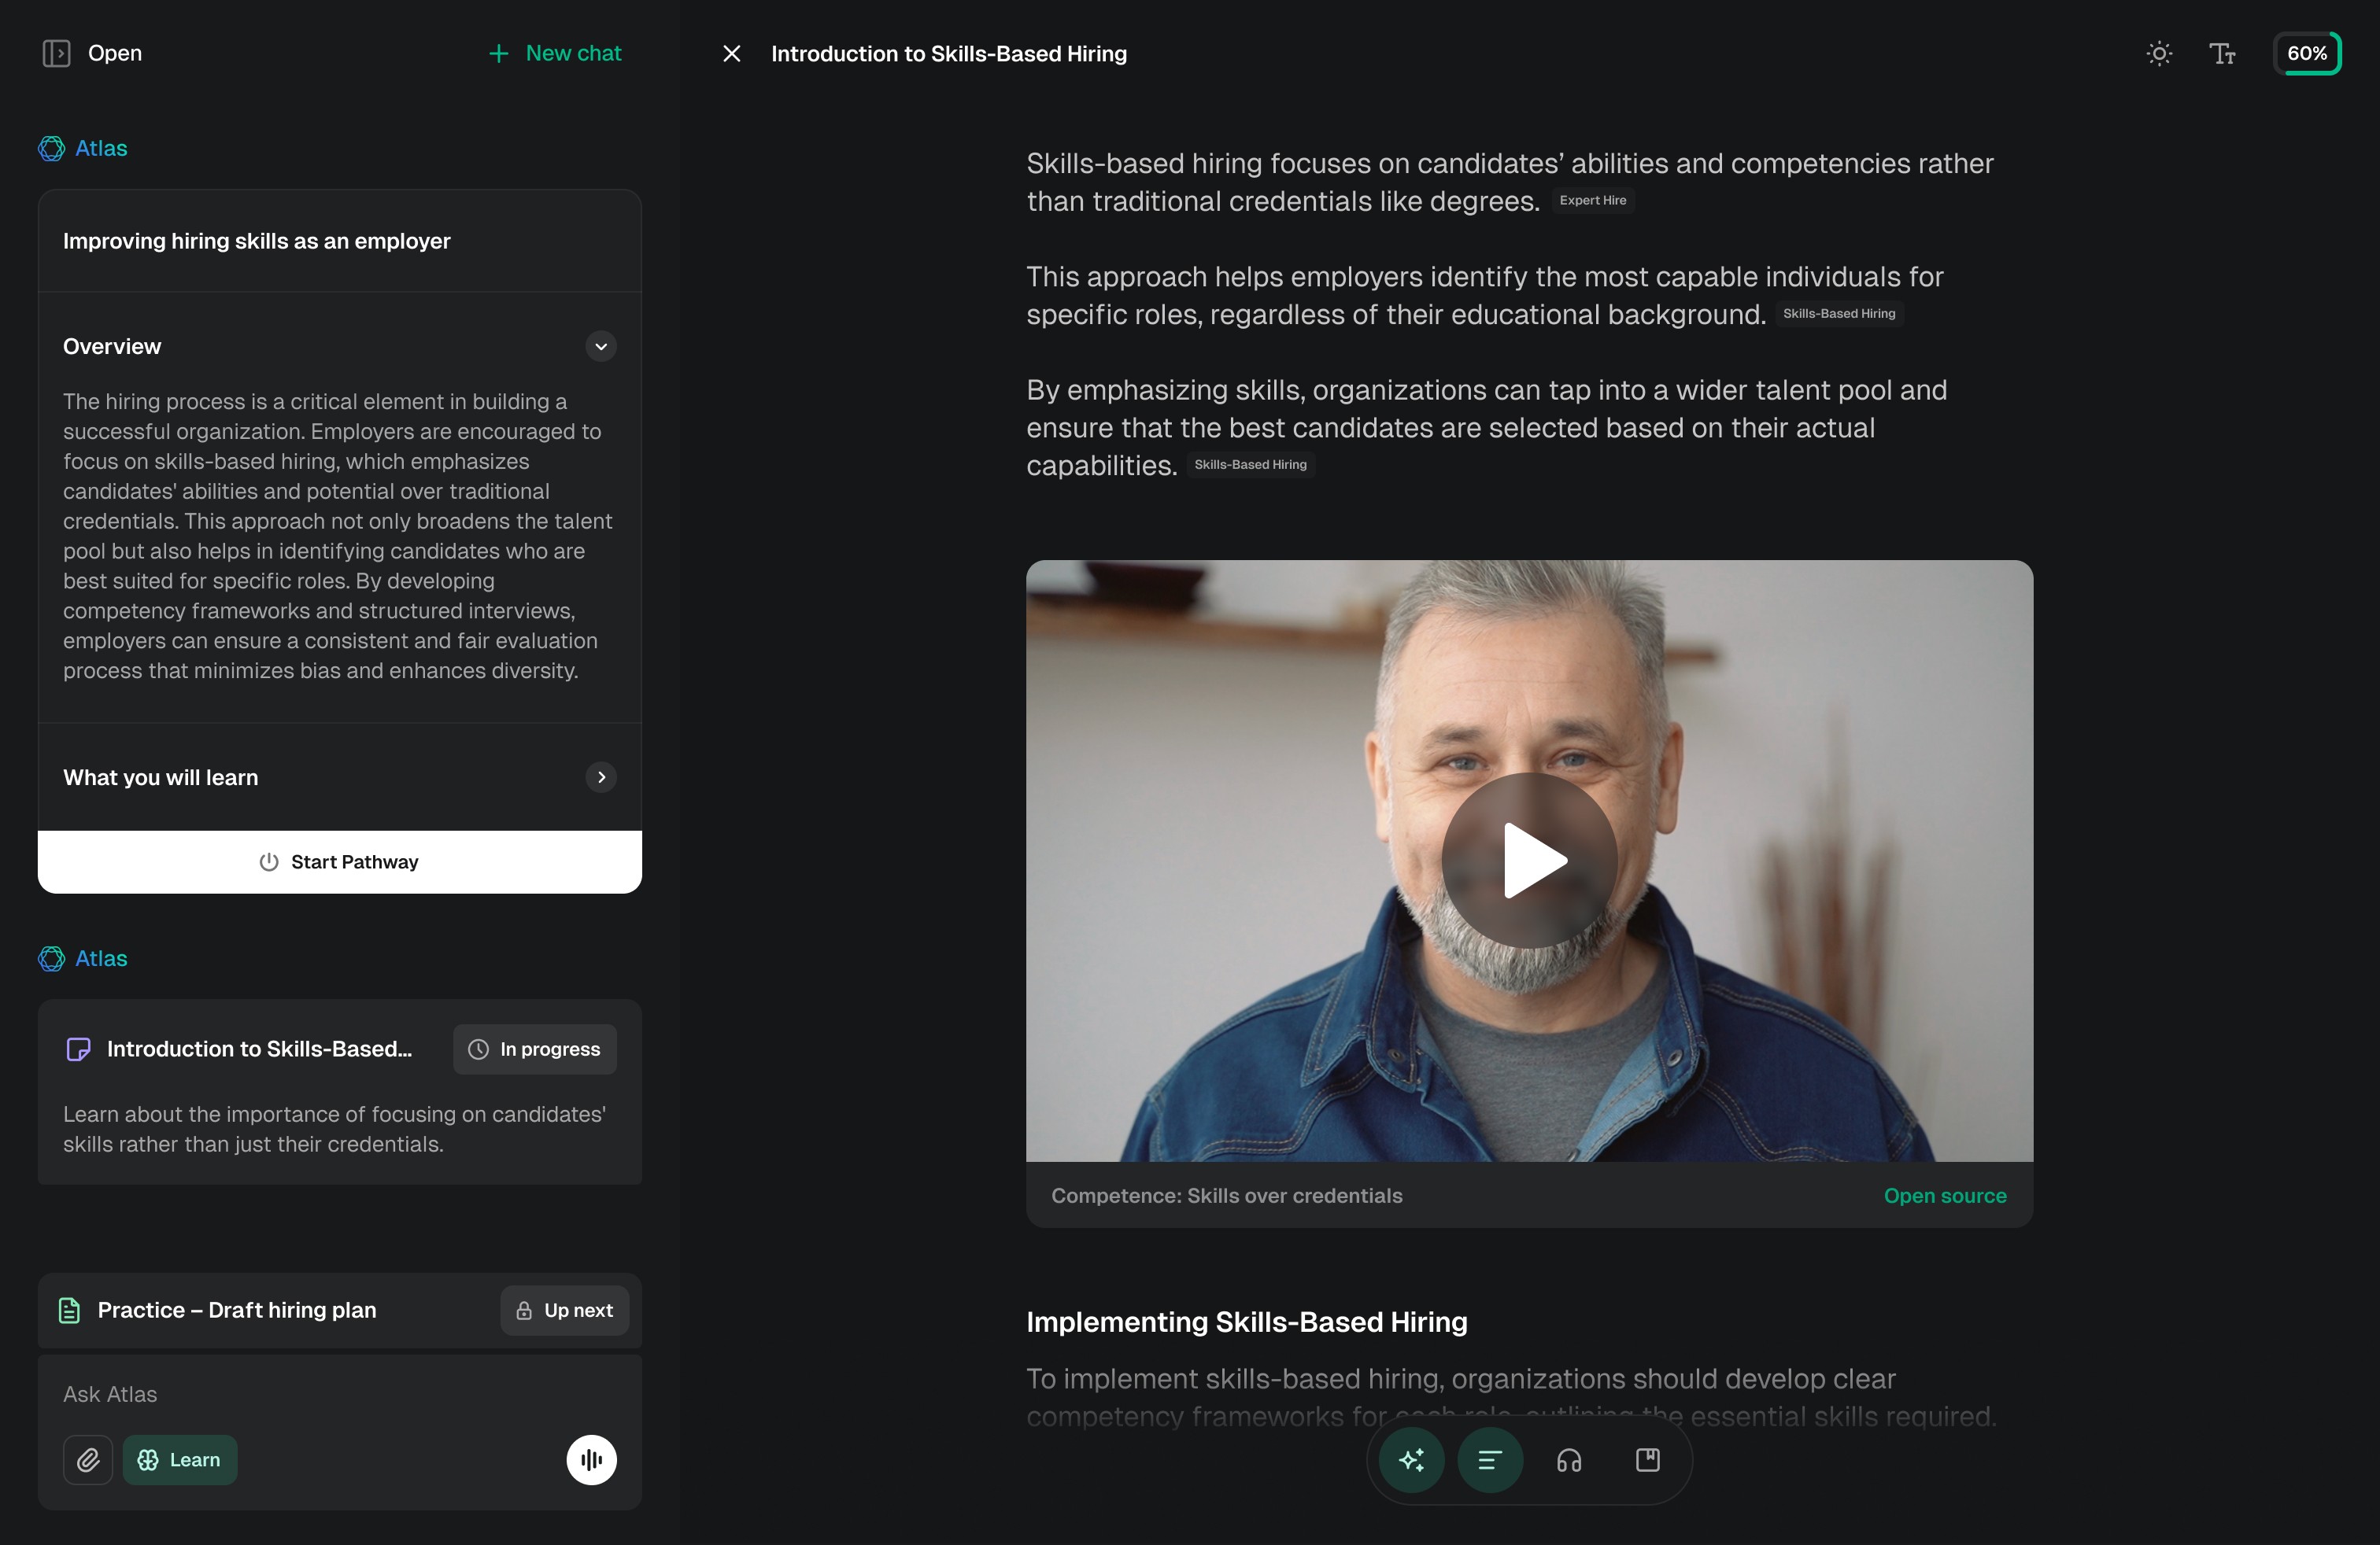The width and height of the screenshot is (2380, 1545).
Task: Click the locked Up next status on Practice card
Action: tap(564, 1310)
